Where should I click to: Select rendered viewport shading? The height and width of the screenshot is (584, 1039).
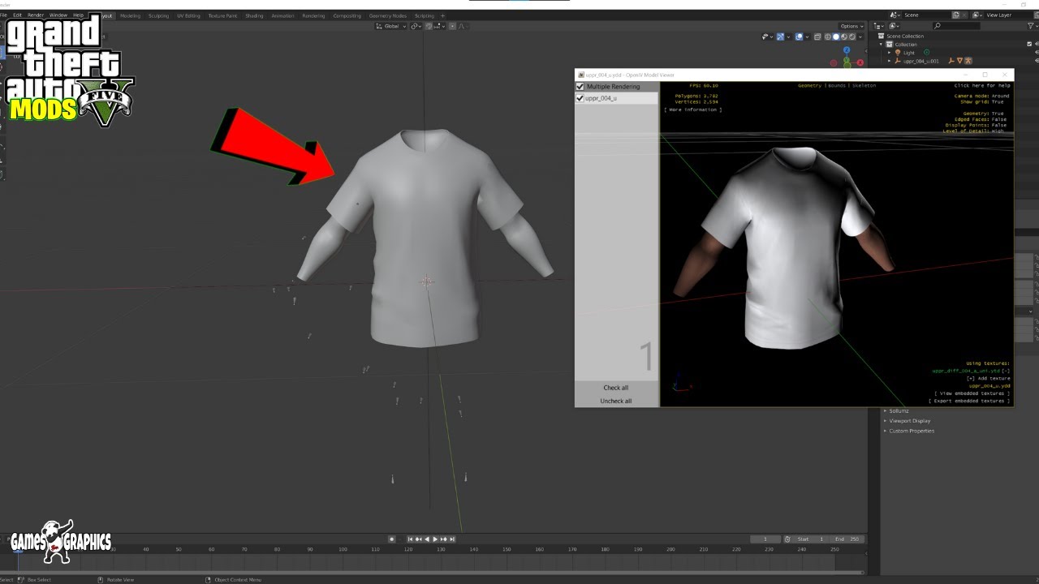[852, 36]
